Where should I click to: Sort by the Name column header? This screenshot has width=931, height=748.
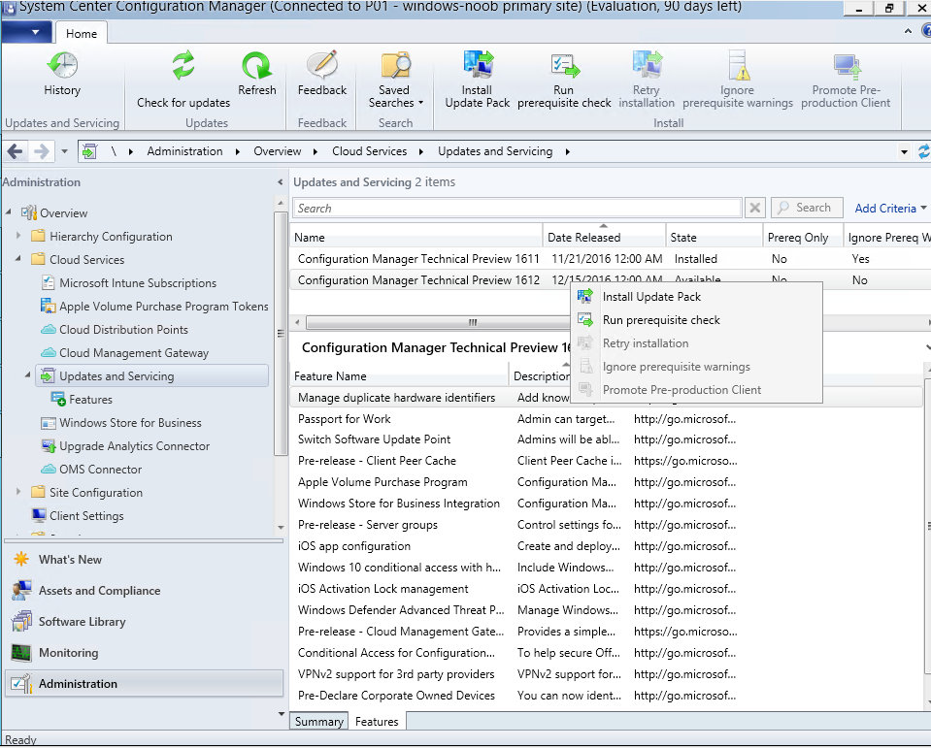coord(416,238)
